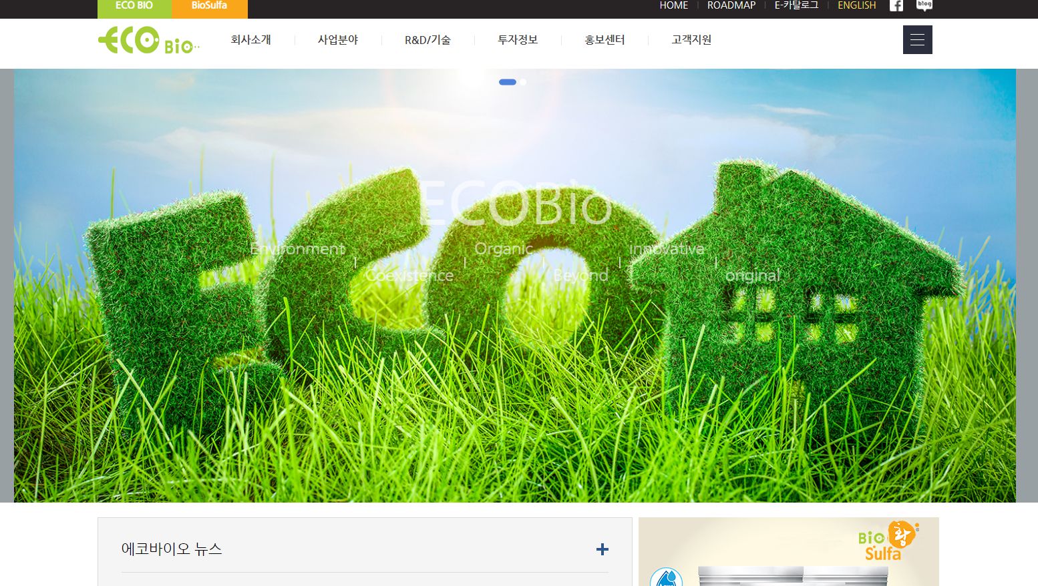Switch the site to ENGLISH
The width and height of the screenshot is (1038, 586).
click(857, 5)
